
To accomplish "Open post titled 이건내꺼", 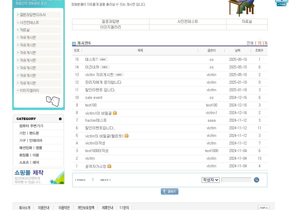I will (x=92, y=67).
